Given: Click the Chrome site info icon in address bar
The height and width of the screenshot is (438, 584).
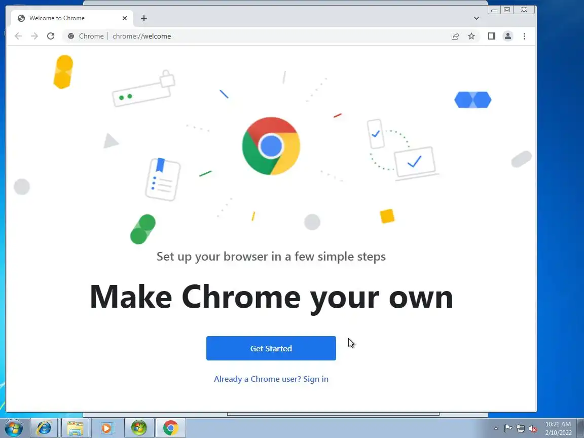Looking at the screenshot, I should [x=71, y=36].
